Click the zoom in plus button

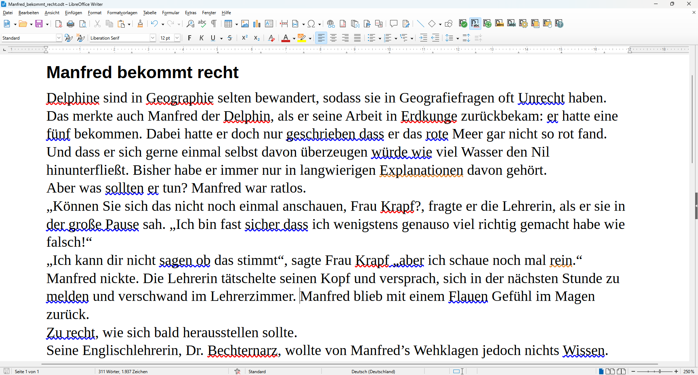(x=676, y=371)
